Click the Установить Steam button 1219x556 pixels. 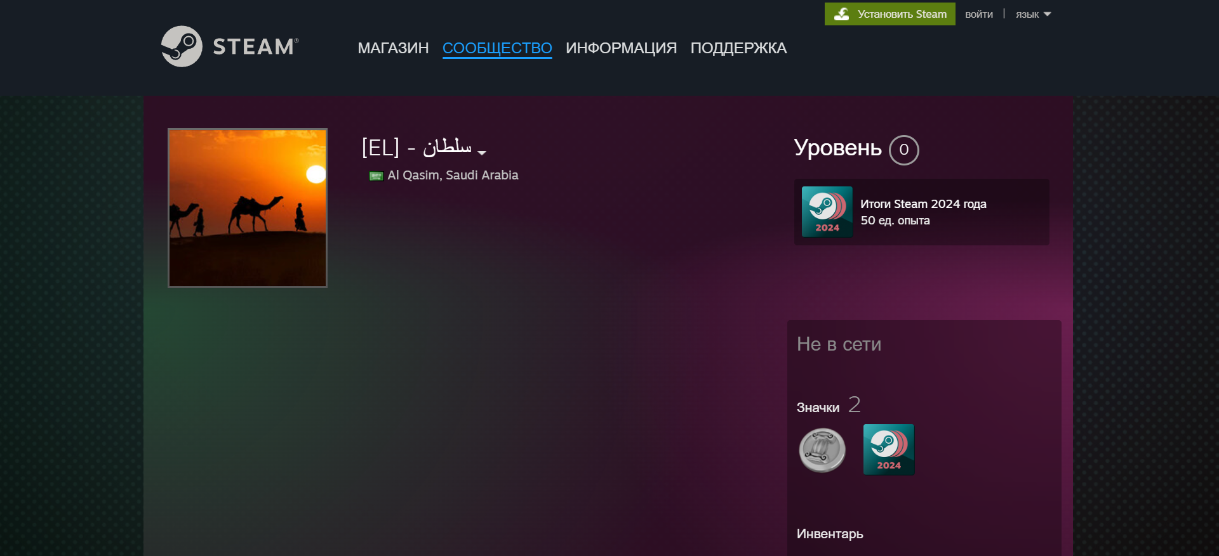(889, 14)
